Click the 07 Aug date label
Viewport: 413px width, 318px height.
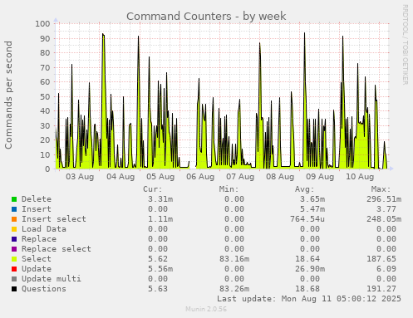240,177
